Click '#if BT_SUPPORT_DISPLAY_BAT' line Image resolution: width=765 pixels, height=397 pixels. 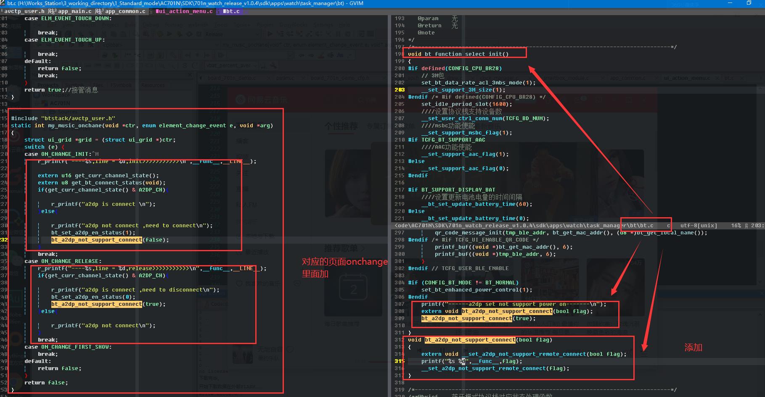coord(452,190)
